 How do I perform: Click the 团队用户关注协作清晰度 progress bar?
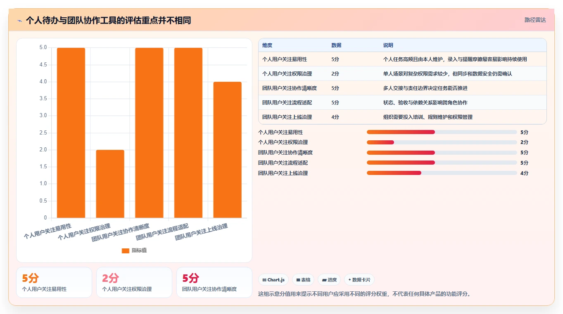(442, 153)
